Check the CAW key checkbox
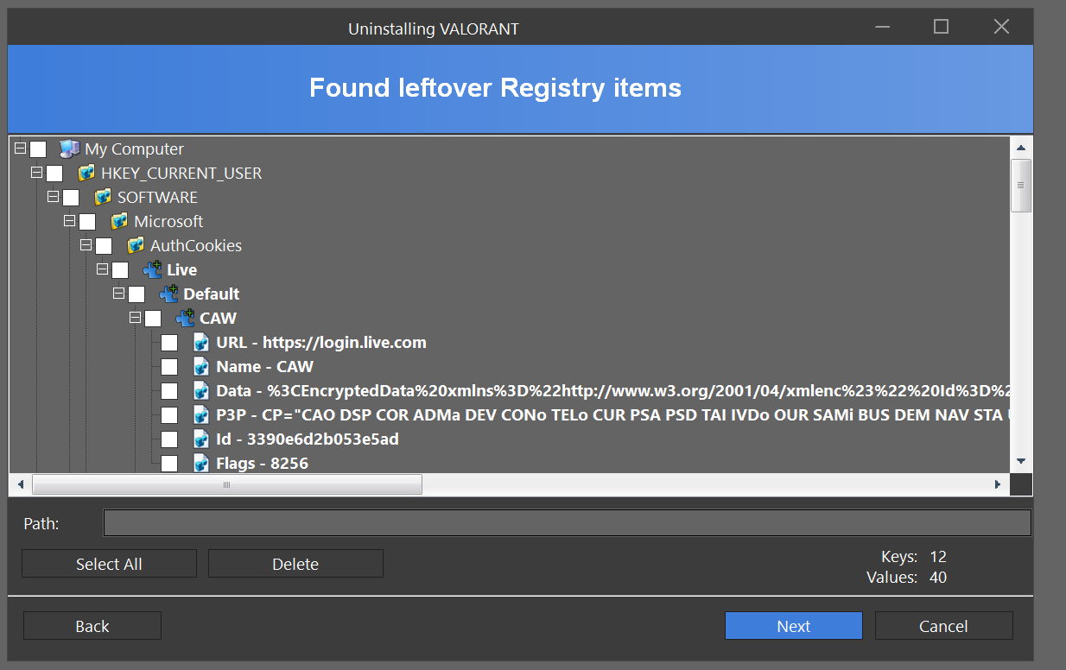This screenshot has width=1066, height=670. click(153, 319)
